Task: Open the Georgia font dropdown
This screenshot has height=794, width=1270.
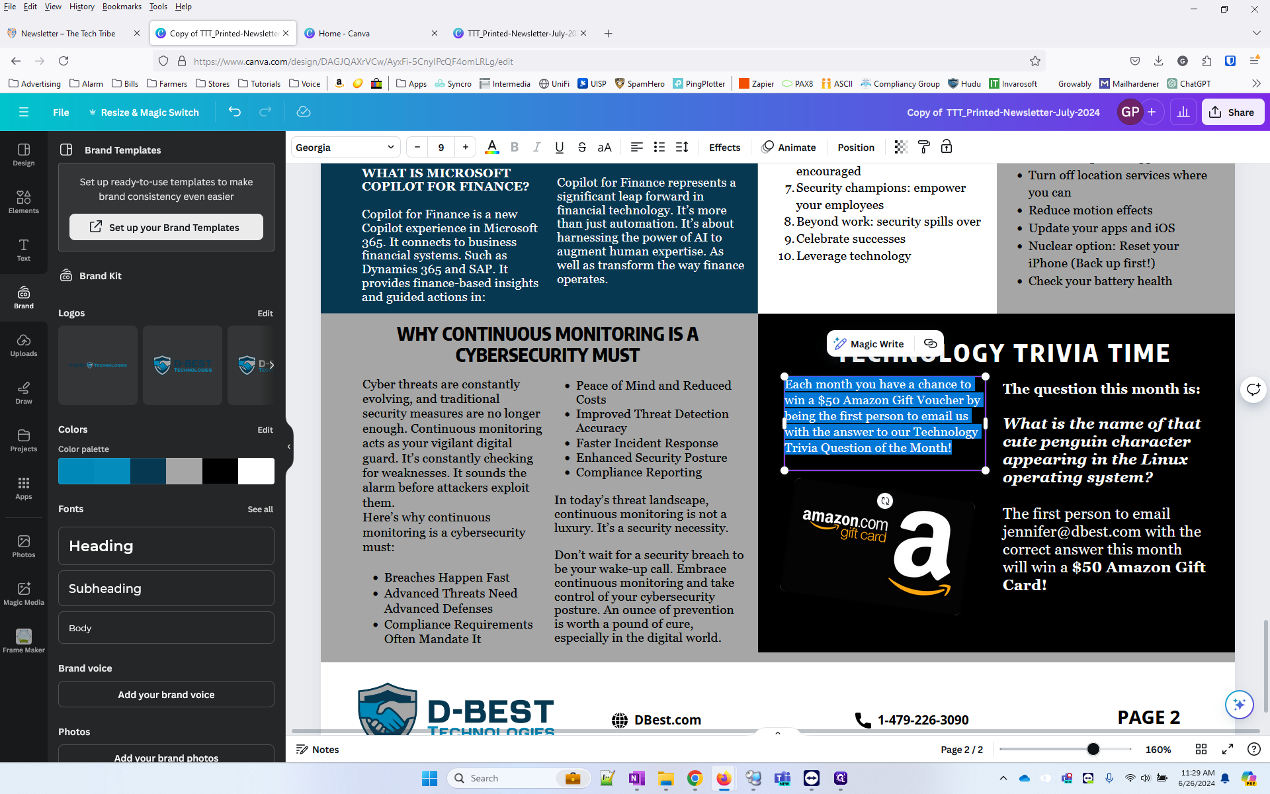Action: pos(345,147)
